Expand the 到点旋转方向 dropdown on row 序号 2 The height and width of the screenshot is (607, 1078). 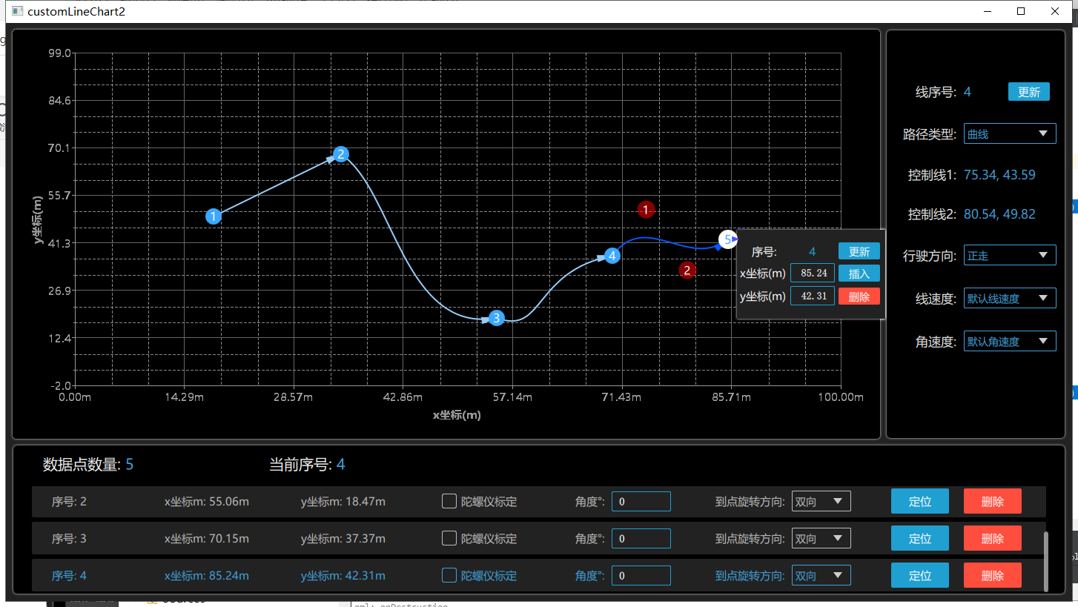coord(821,501)
